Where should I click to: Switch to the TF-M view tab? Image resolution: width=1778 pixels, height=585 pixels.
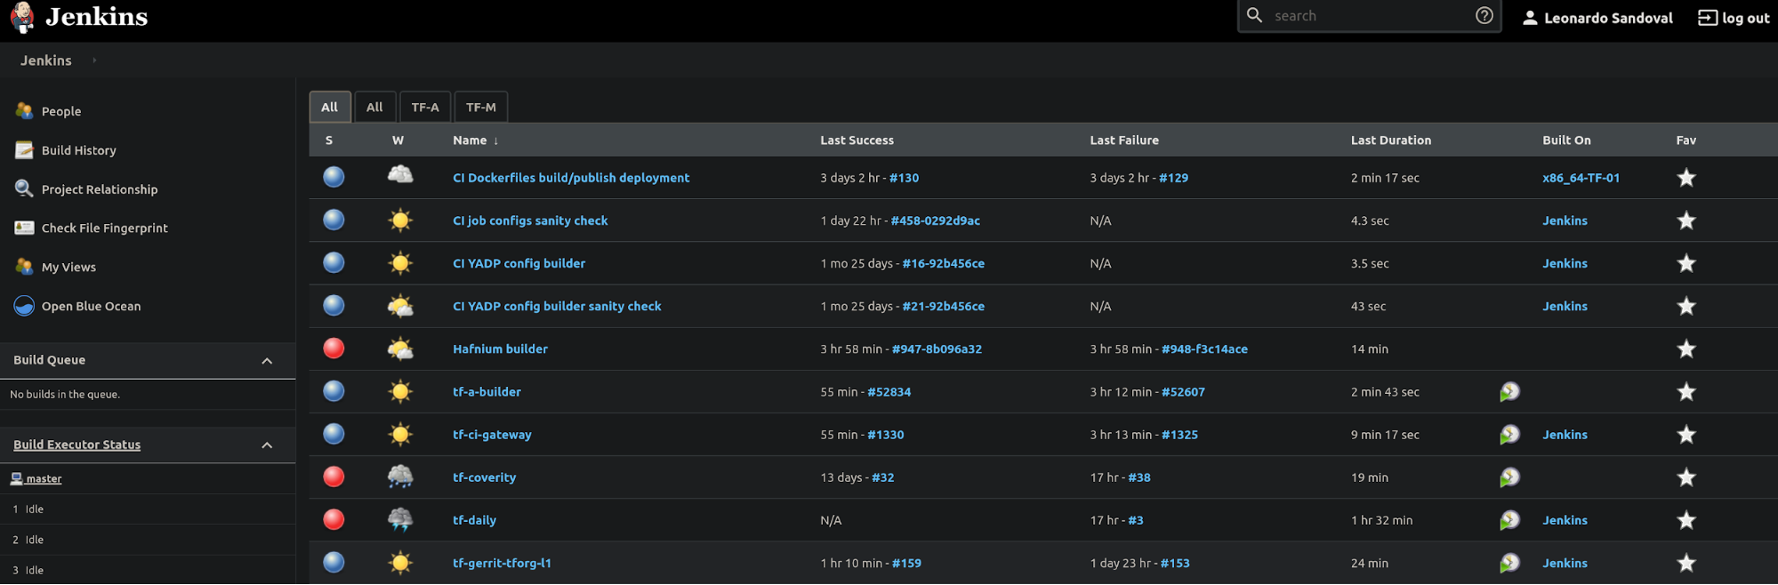pyautogui.click(x=480, y=108)
